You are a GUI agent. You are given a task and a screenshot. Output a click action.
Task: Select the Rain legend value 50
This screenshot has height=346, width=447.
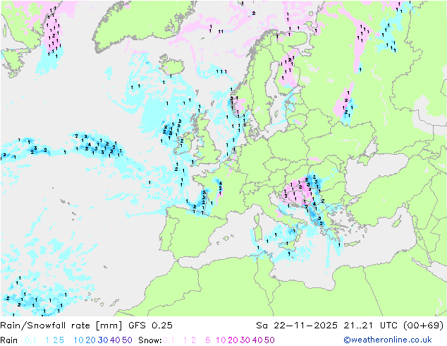127,340
